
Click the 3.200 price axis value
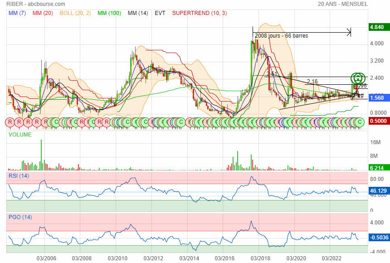point(377,61)
